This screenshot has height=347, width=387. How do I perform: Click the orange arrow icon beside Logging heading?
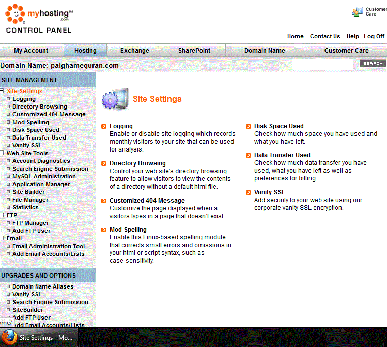coord(104,126)
